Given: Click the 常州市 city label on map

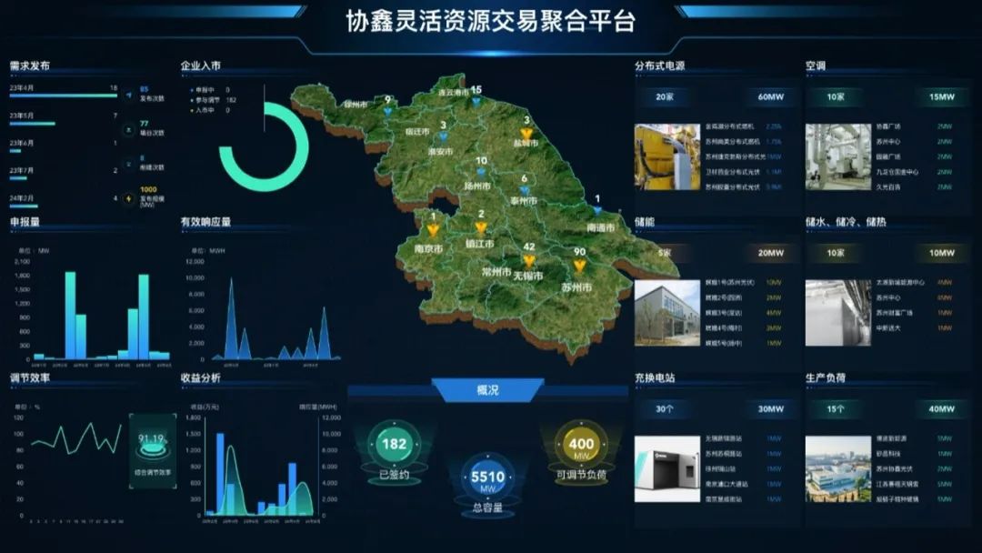Looking at the screenshot, I should 496,272.
